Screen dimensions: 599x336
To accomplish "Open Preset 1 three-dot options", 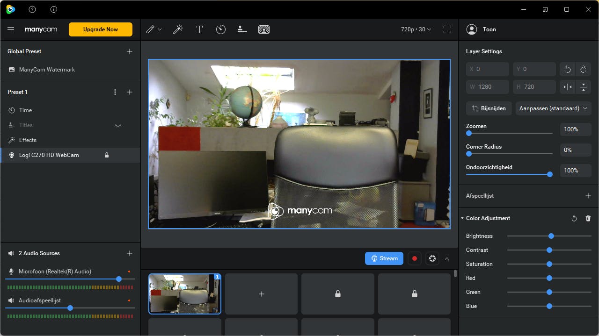I will pyautogui.click(x=115, y=92).
